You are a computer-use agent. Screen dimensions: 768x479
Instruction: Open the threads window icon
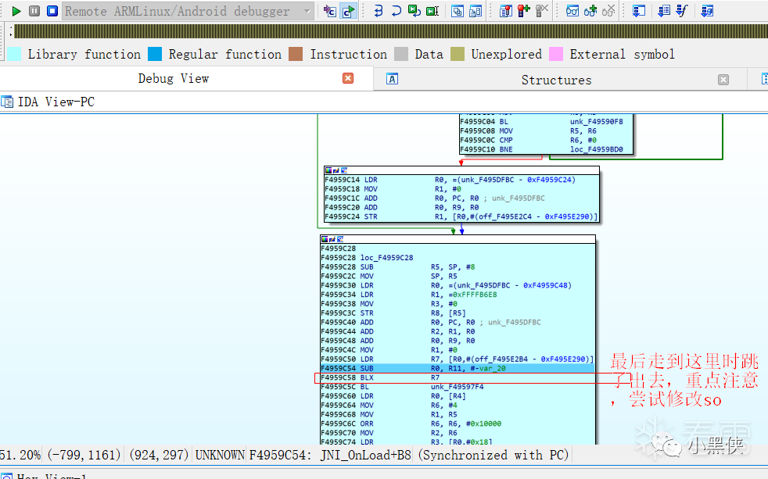point(458,11)
